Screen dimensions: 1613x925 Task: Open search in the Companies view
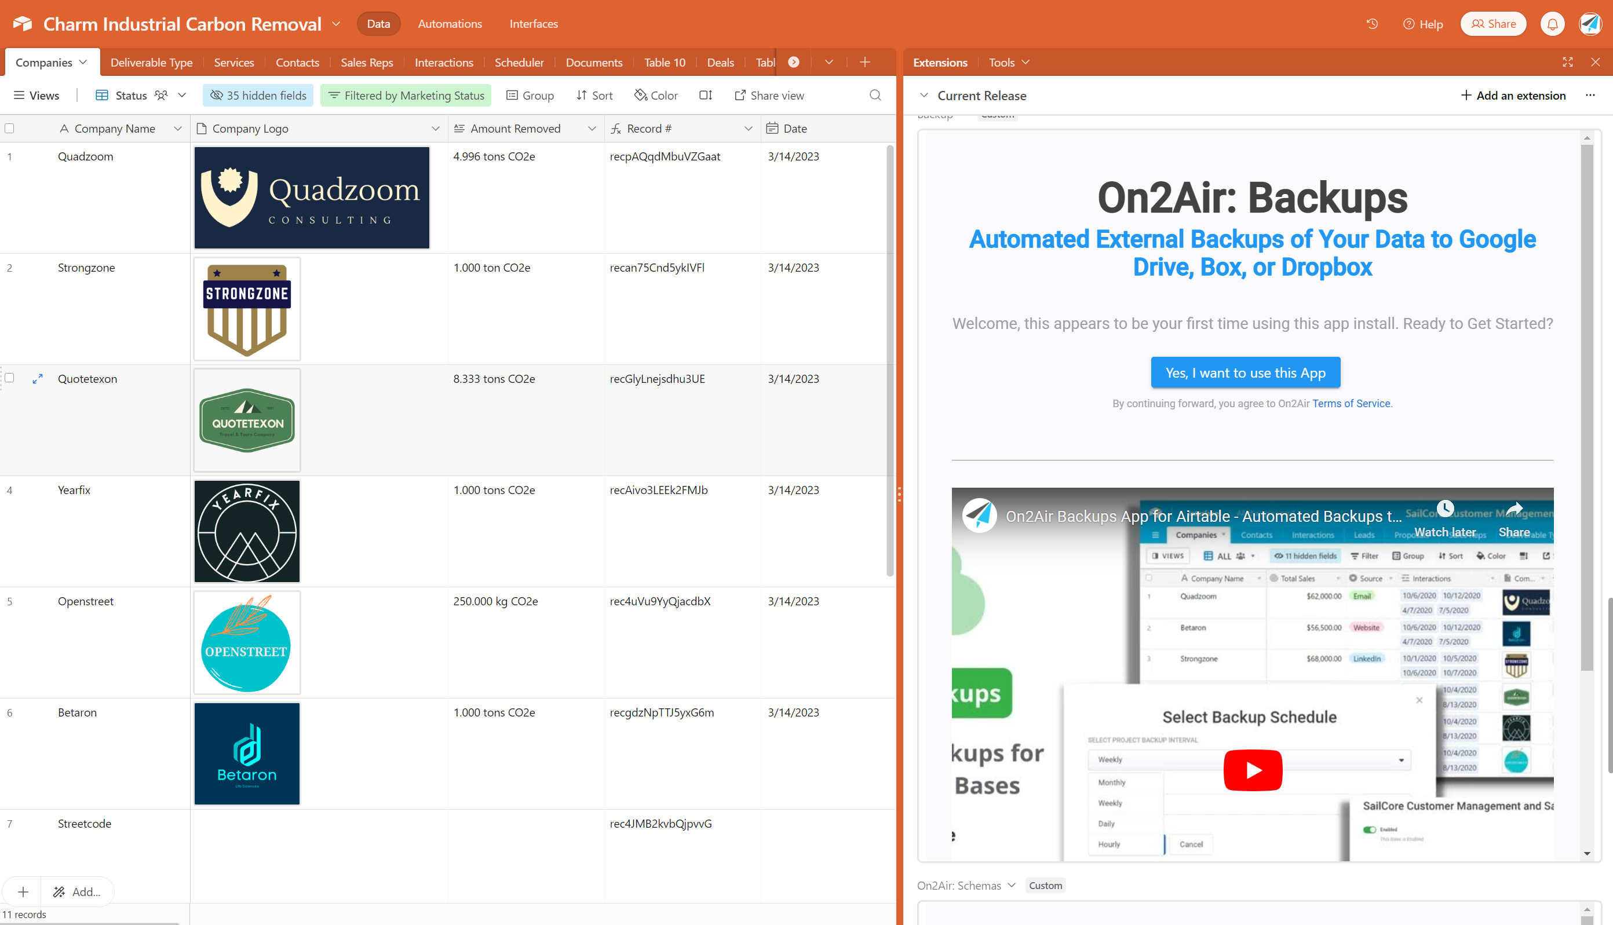pos(875,96)
